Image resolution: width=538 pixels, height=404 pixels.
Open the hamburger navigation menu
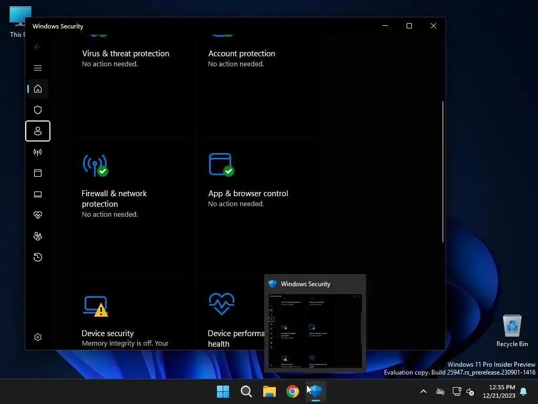tap(38, 68)
